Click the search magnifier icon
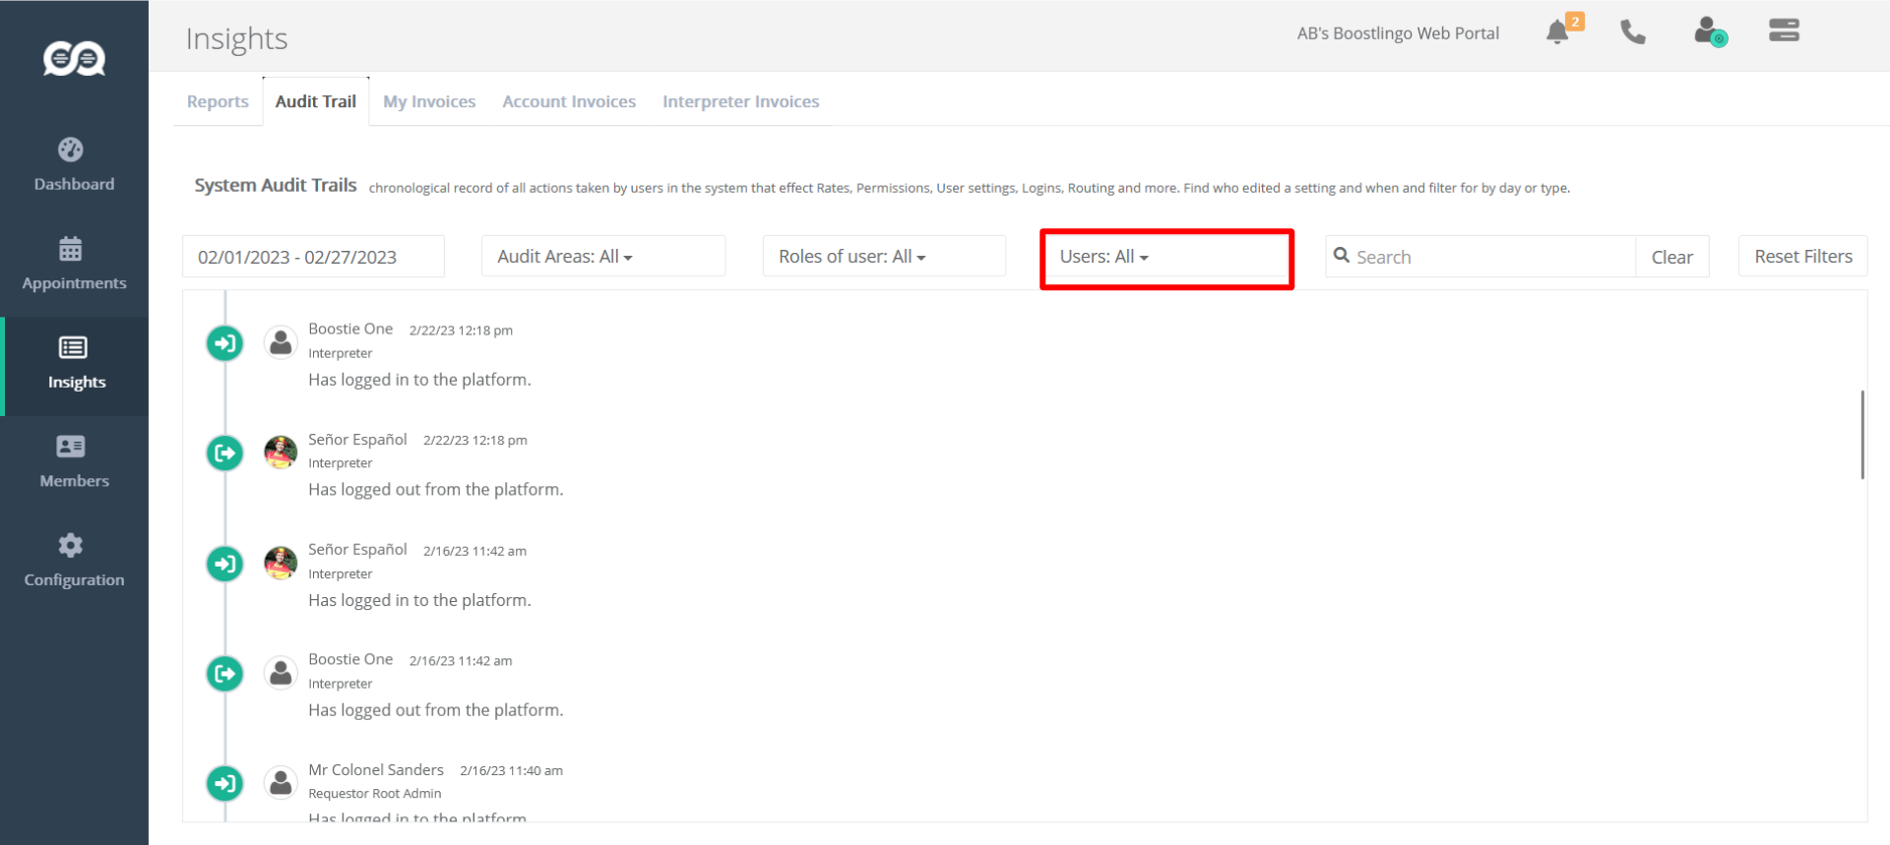This screenshot has width=1890, height=845. [1342, 256]
